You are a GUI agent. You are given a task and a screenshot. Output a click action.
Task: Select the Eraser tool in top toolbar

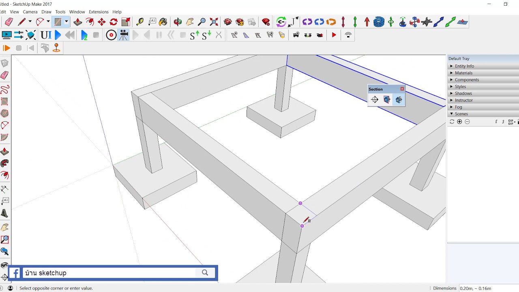9,22
